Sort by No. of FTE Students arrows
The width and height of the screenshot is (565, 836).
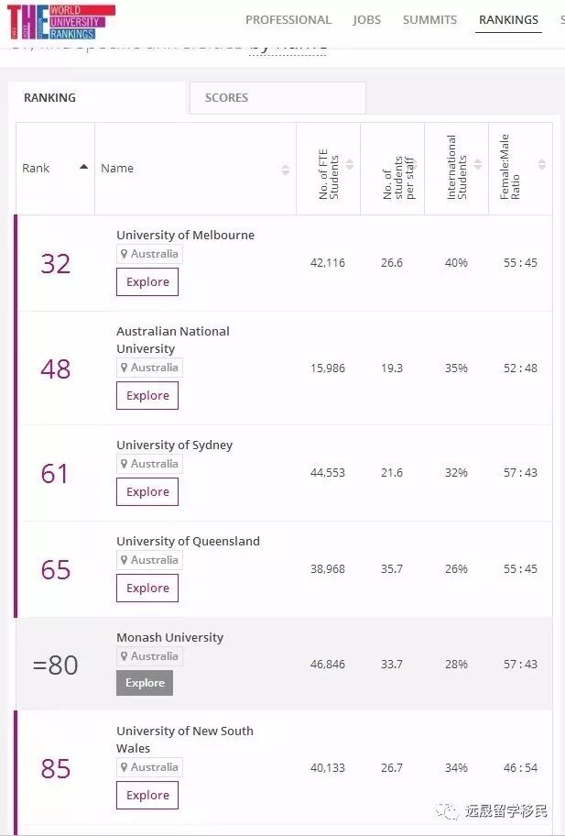[x=349, y=165]
